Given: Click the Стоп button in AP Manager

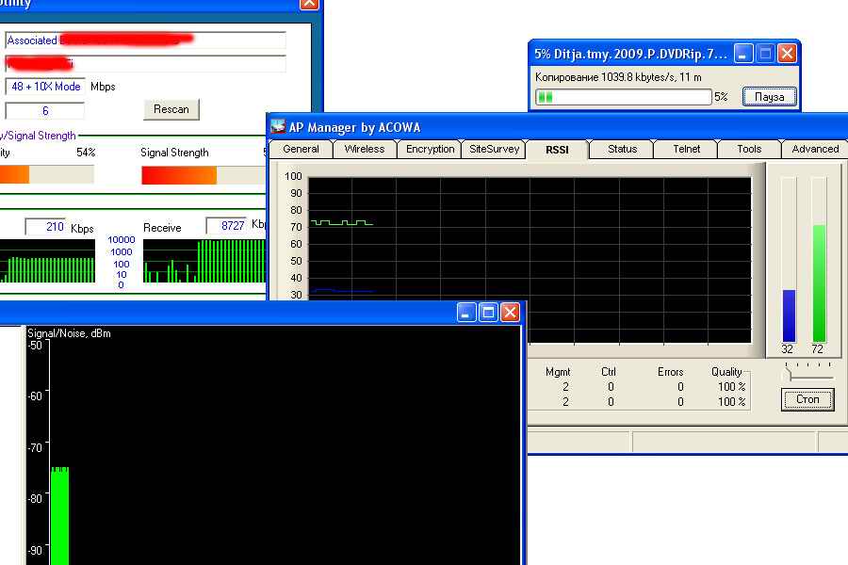Looking at the screenshot, I should pos(807,399).
